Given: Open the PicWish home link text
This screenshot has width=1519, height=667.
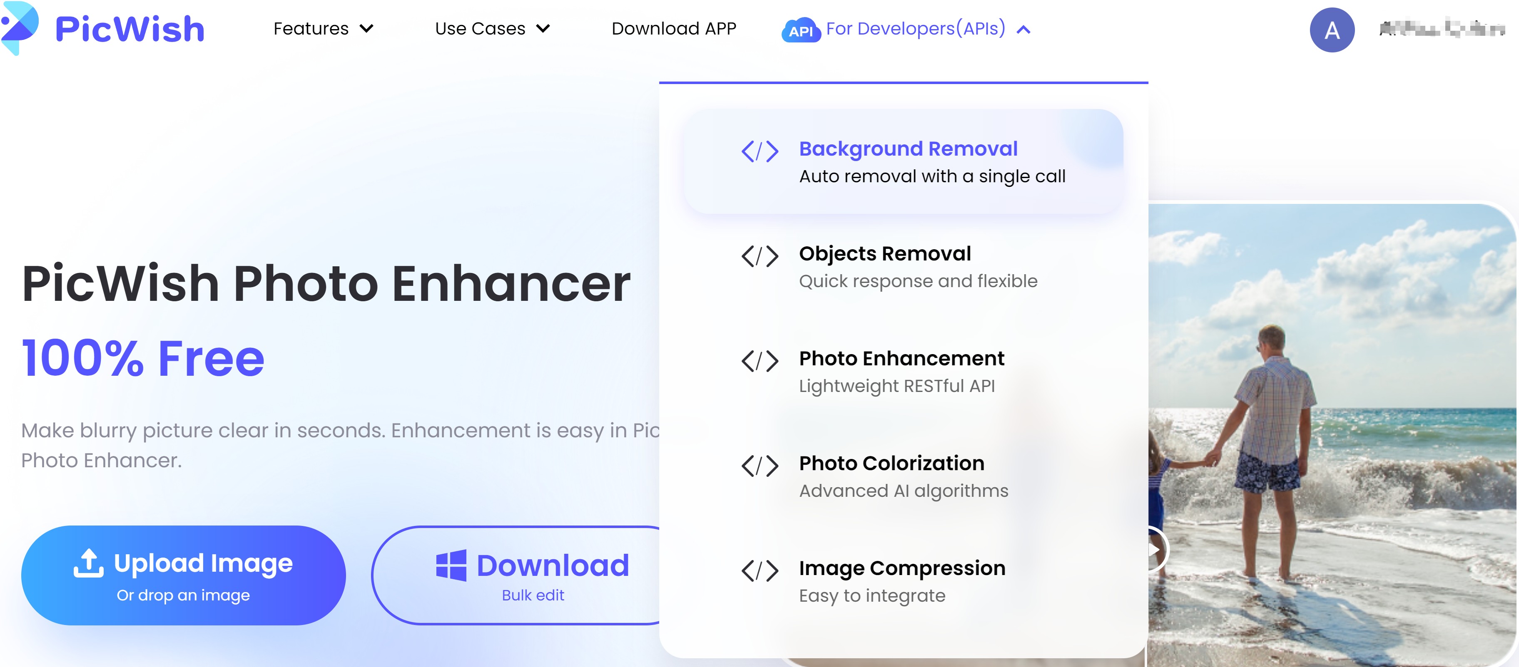Looking at the screenshot, I should click(x=130, y=29).
